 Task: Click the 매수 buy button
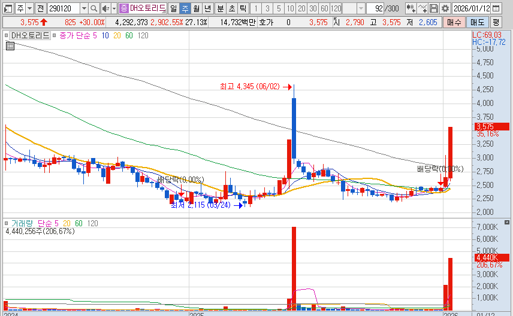(454, 22)
